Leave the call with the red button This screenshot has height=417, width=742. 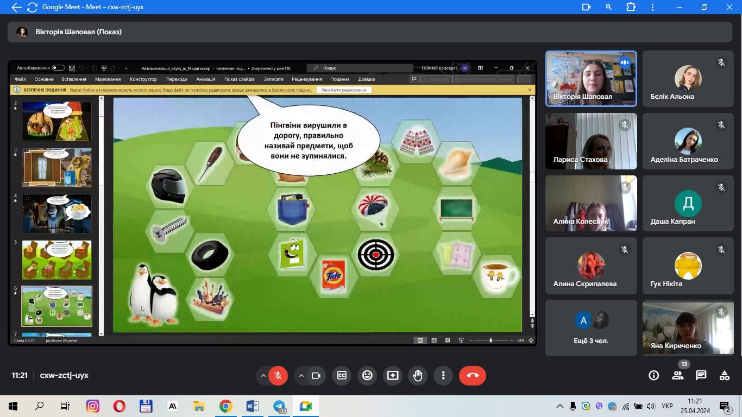click(x=473, y=375)
